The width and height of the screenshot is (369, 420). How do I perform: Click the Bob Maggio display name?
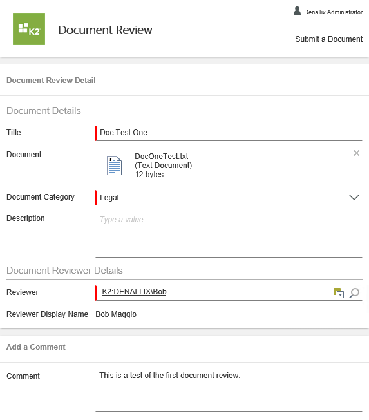[116, 314]
